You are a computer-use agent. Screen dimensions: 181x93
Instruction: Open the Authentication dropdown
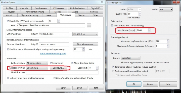[x=37, y=63]
